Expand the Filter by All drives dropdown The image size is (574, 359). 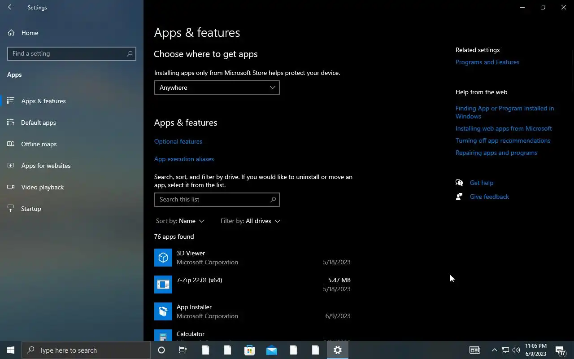coord(250,221)
